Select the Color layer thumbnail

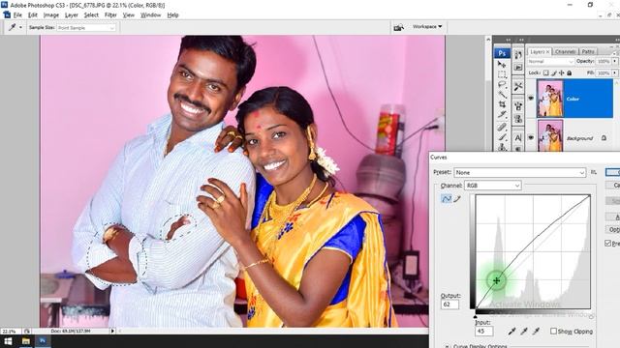[x=549, y=99]
